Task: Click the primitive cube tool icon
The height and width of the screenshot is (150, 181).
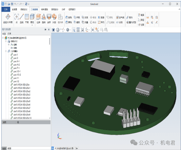Action: click(x=32, y=17)
